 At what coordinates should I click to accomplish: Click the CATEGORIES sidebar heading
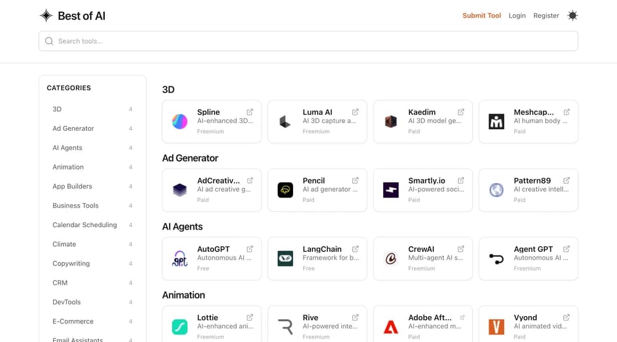point(69,88)
